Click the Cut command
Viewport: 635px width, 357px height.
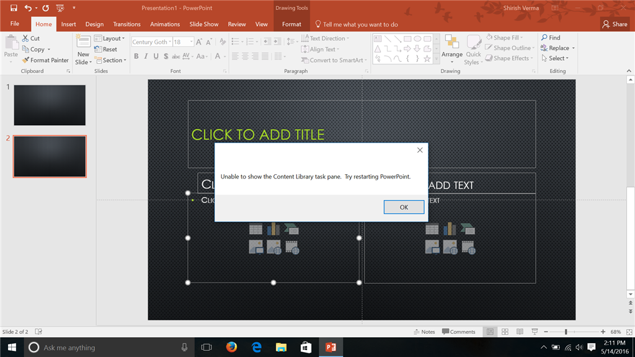pos(31,38)
